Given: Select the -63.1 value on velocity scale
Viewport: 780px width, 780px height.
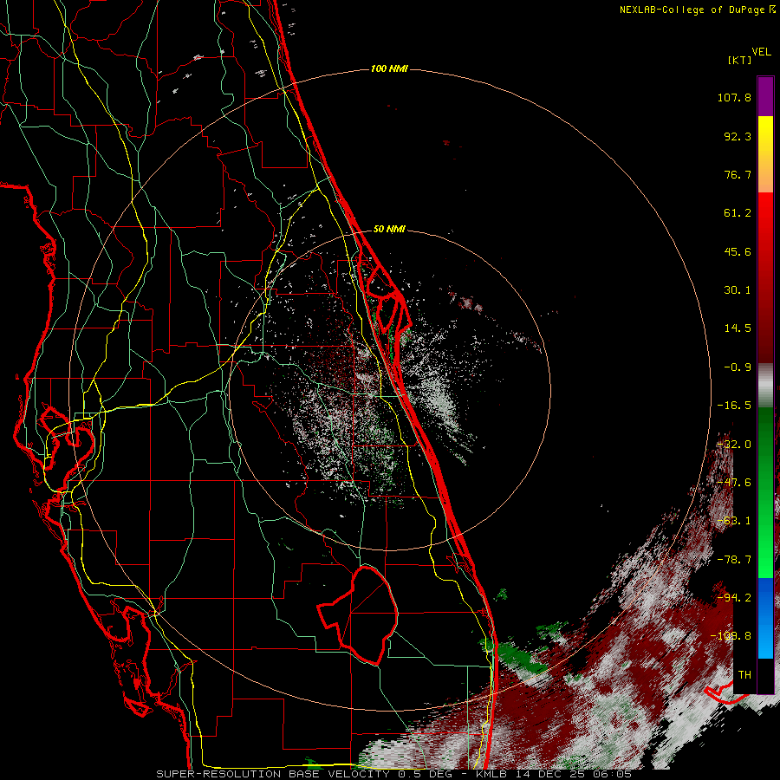Looking at the screenshot, I should click(x=734, y=521).
